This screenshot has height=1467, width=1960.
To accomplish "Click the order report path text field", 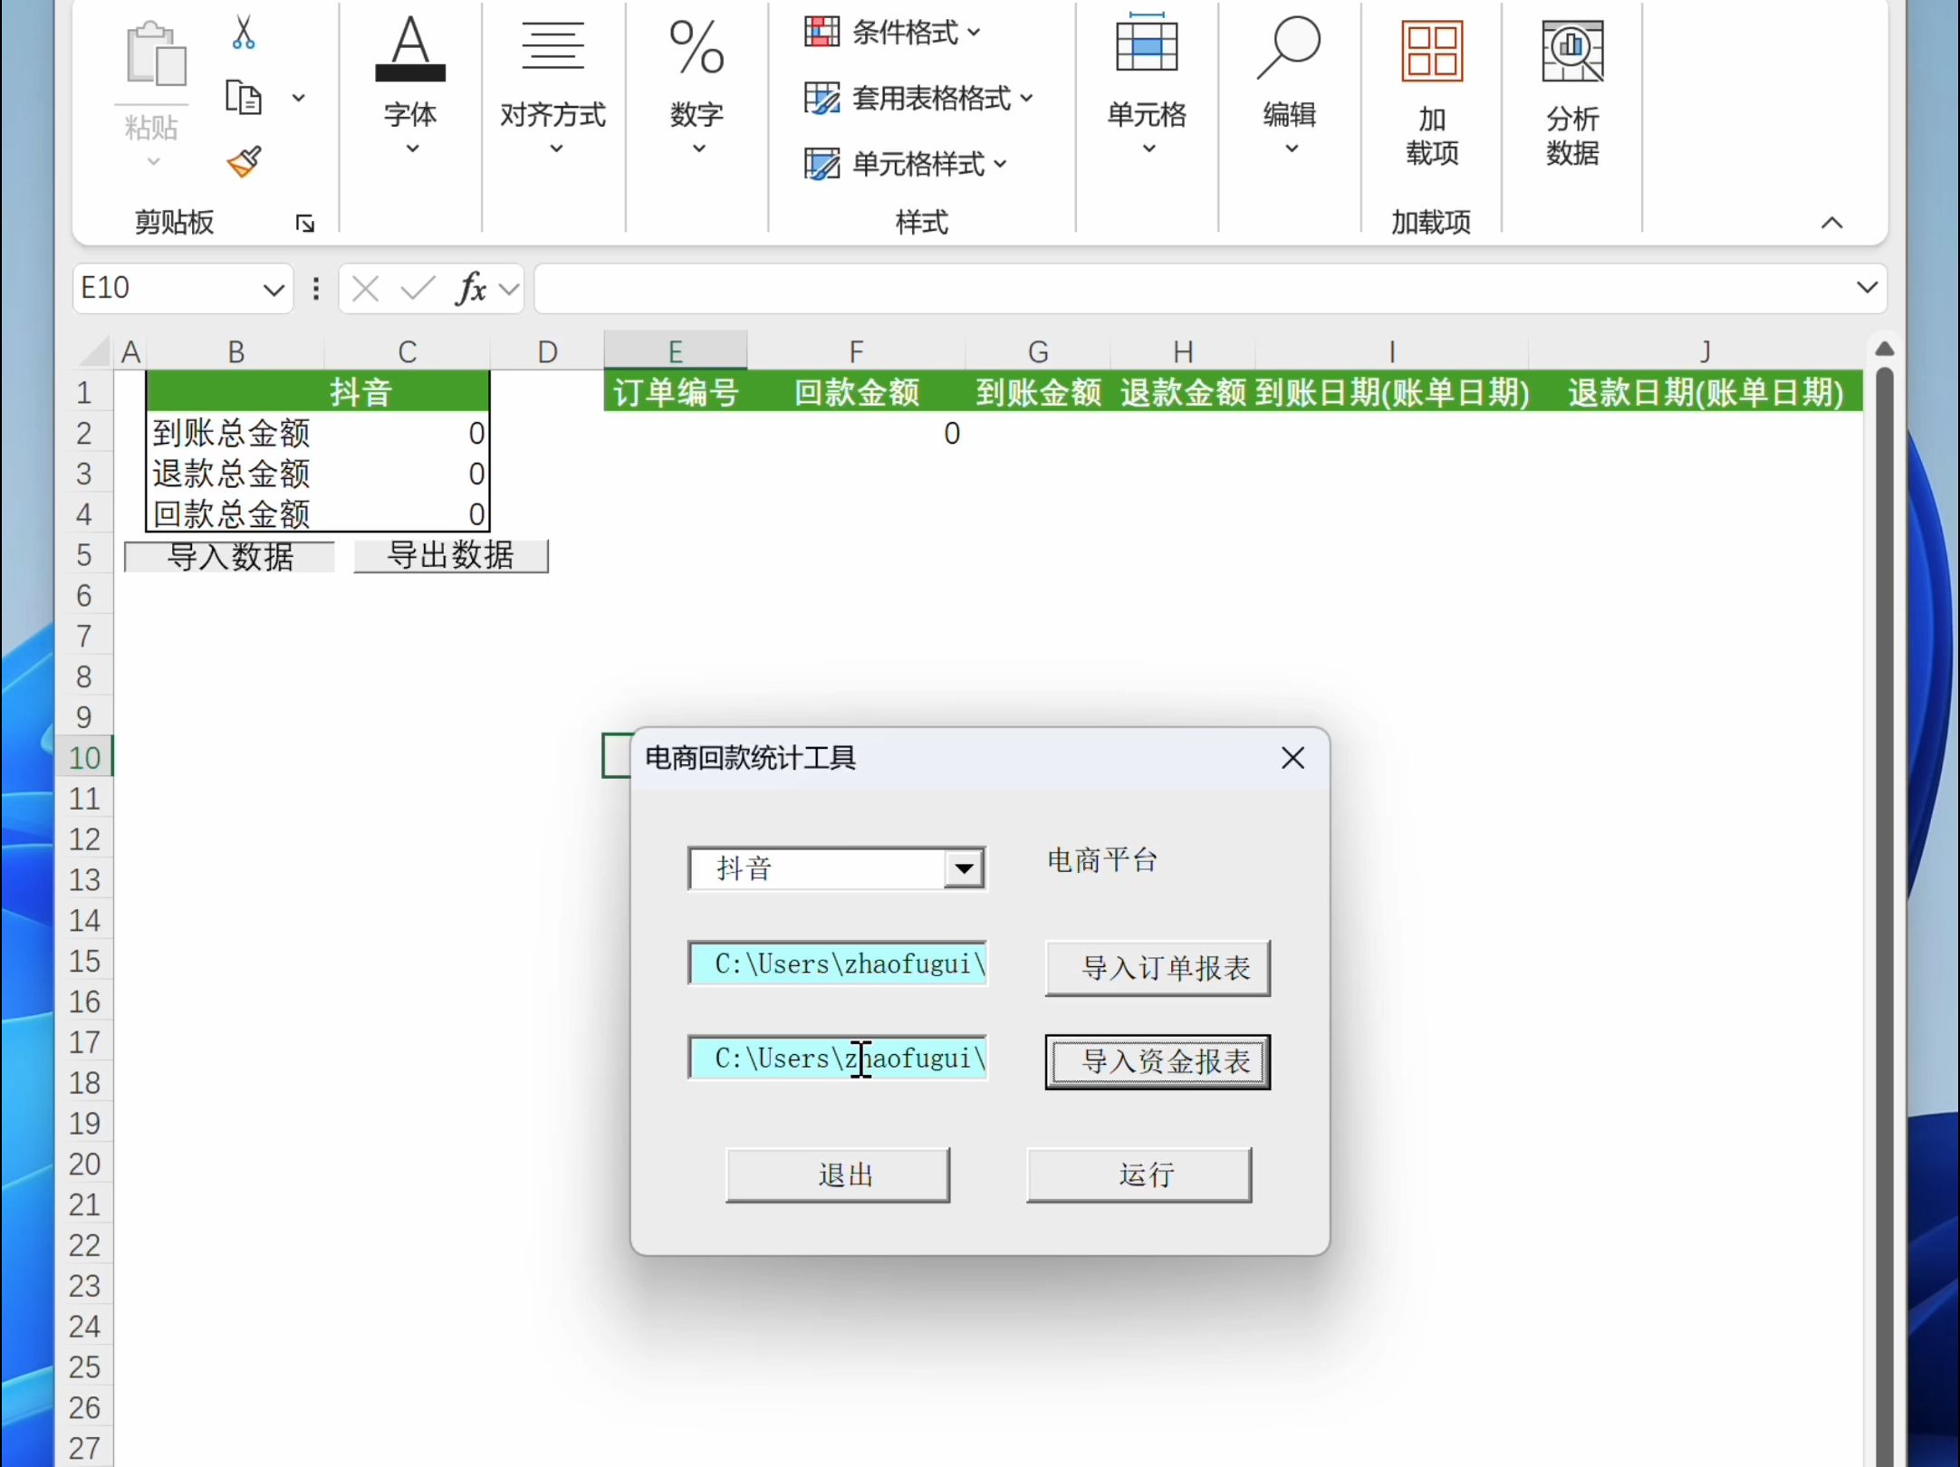I will (838, 964).
